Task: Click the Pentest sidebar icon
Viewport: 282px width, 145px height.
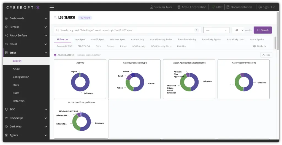Action: 7,27
